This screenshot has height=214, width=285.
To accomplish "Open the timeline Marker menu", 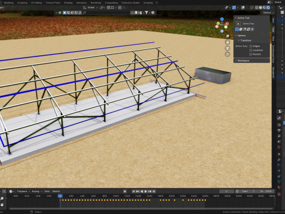I will pos(56,191).
